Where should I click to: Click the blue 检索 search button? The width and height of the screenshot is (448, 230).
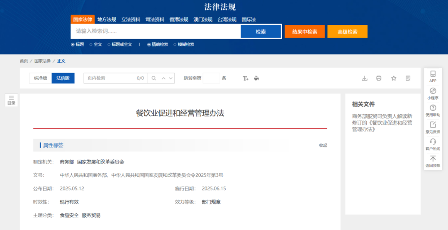click(261, 32)
